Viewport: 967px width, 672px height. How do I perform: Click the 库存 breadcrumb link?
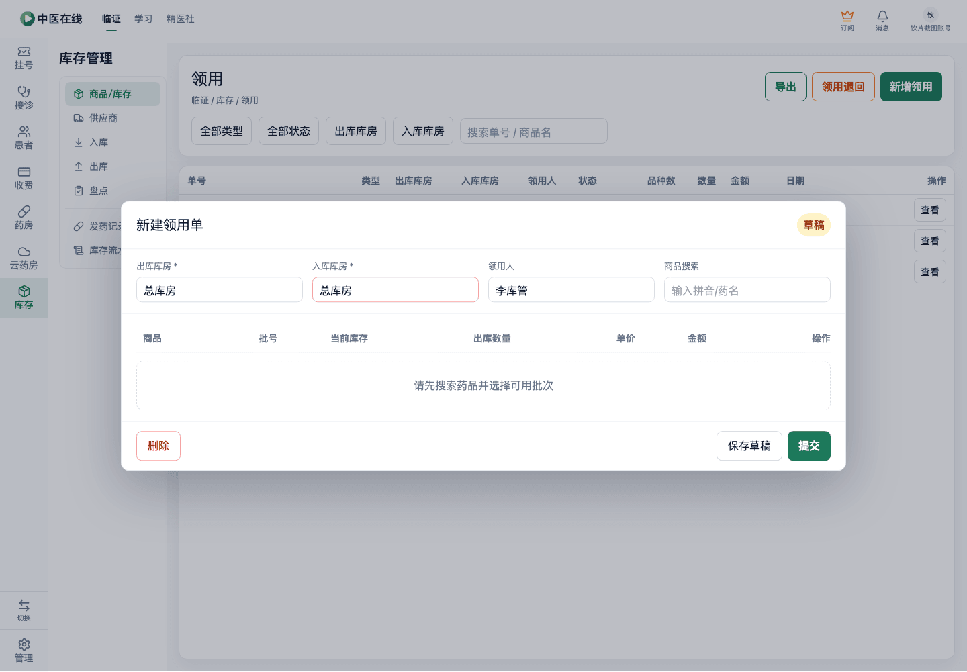[225, 100]
